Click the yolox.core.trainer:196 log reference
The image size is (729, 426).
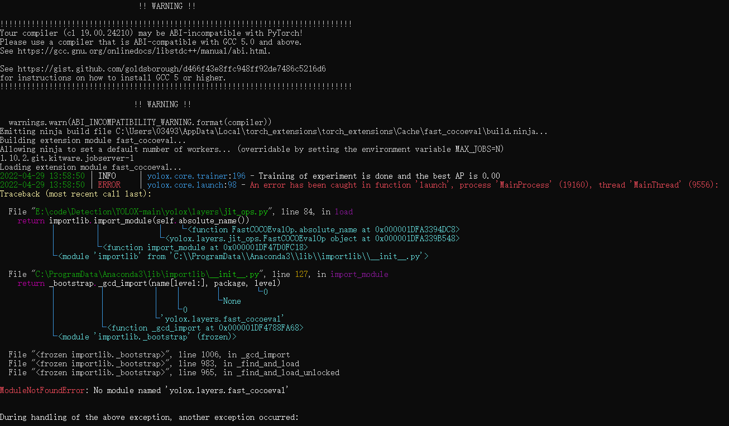197,175
